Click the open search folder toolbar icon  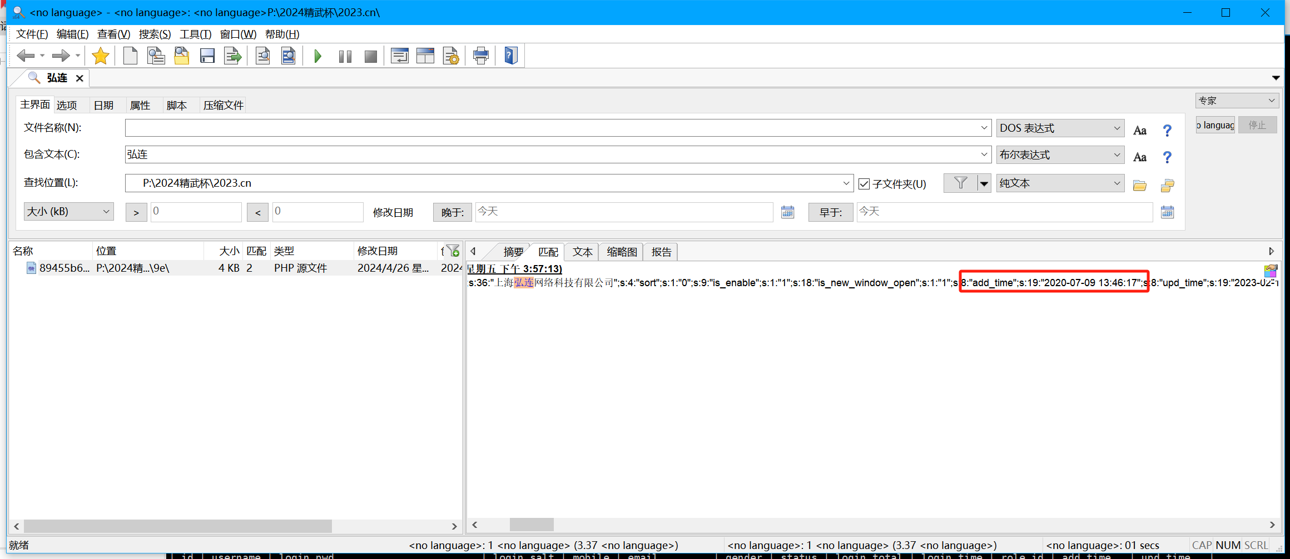click(x=182, y=56)
